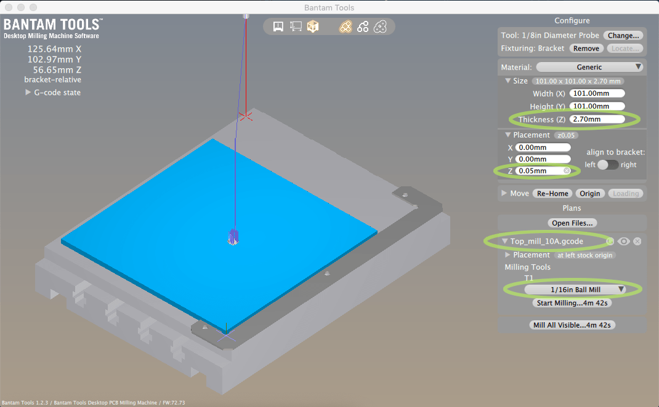Click the Milling Tools label
659x407 pixels.
point(527,267)
